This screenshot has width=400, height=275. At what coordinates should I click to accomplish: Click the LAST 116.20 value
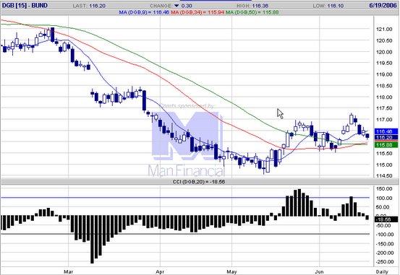coord(97,6)
